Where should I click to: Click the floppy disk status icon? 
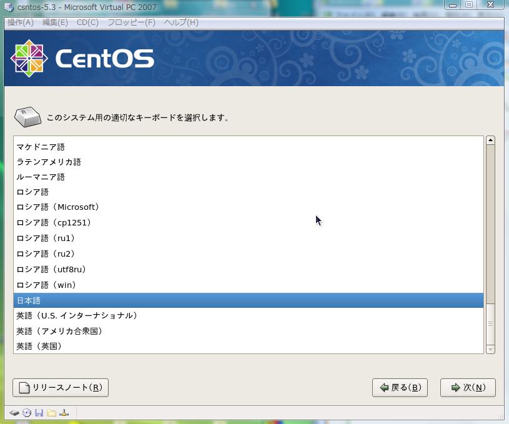pyautogui.click(x=39, y=413)
